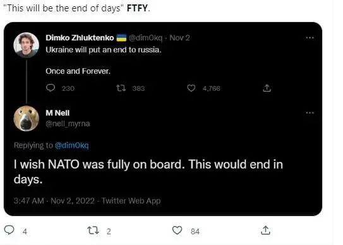Click the Twitter Web App source label
The height and width of the screenshot is (245, 343).
pyautogui.click(x=131, y=201)
